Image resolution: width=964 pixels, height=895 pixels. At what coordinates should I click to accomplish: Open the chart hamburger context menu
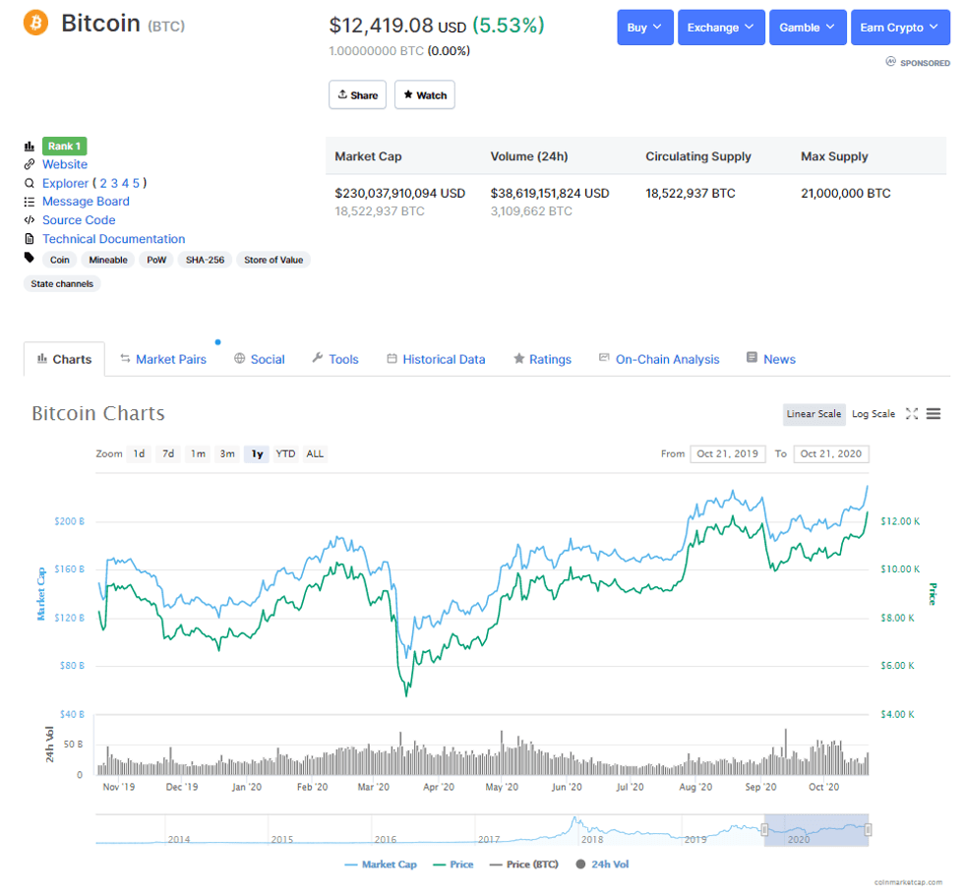coord(933,414)
